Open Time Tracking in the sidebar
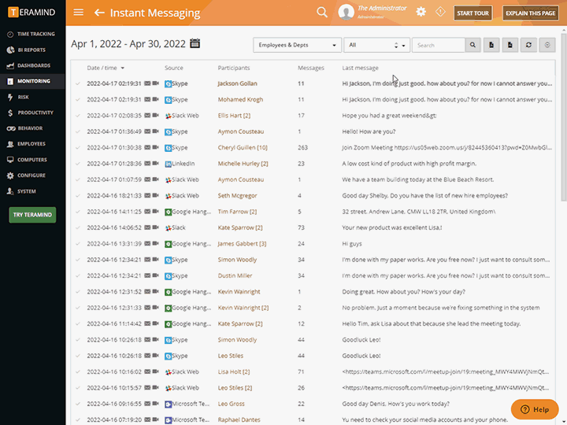This screenshot has height=425, width=567. [x=35, y=34]
